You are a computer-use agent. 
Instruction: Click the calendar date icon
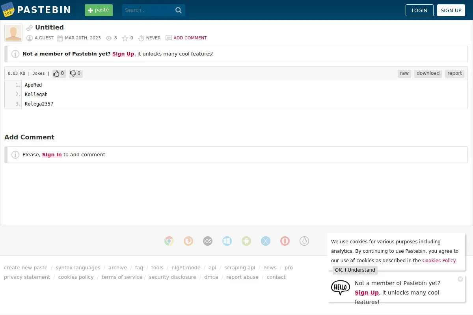[x=60, y=38]
